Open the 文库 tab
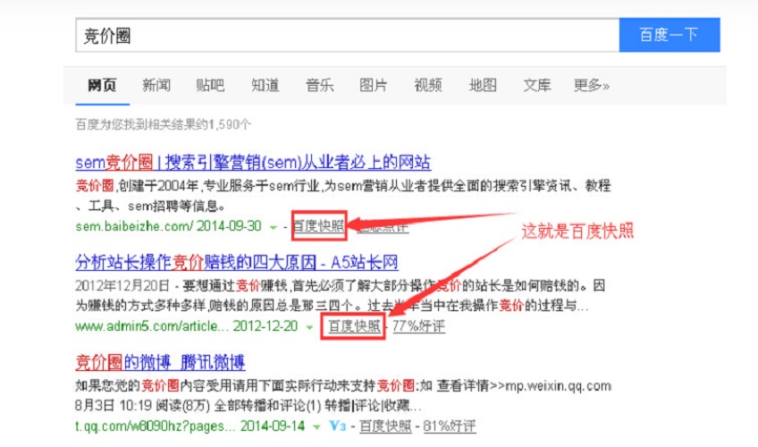Viewport: 758px width, 447px height. [x=537, y=86]
